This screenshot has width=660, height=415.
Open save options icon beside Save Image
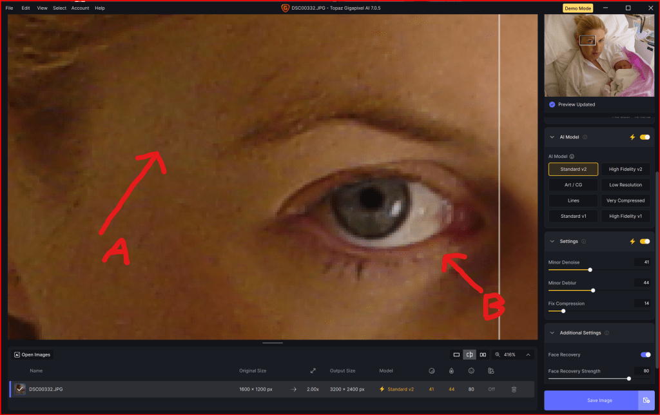pos(646,400)
